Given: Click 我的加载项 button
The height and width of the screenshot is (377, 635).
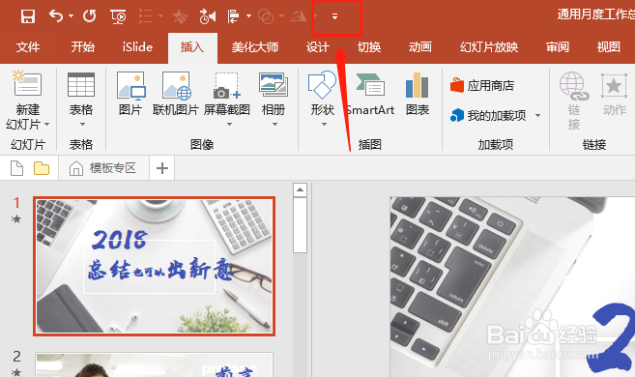Looking at the screenshot, I should pyautogui.click(x=488, y=116).
